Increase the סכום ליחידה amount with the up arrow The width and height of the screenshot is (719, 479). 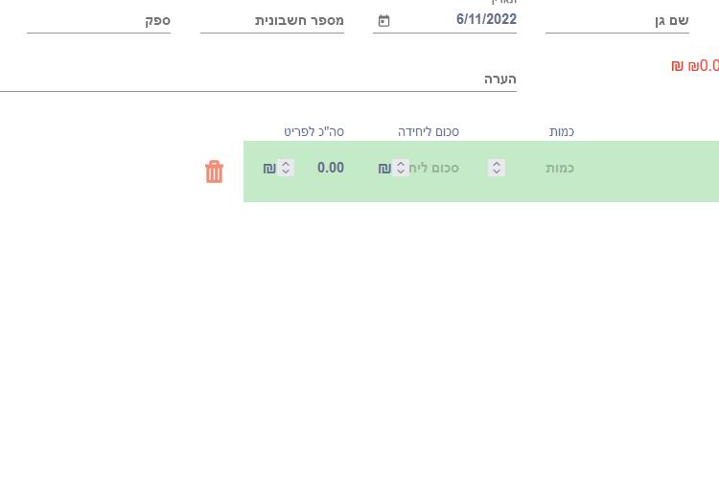401,164
